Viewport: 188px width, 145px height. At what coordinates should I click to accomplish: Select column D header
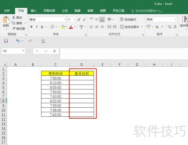coord(82,64)
